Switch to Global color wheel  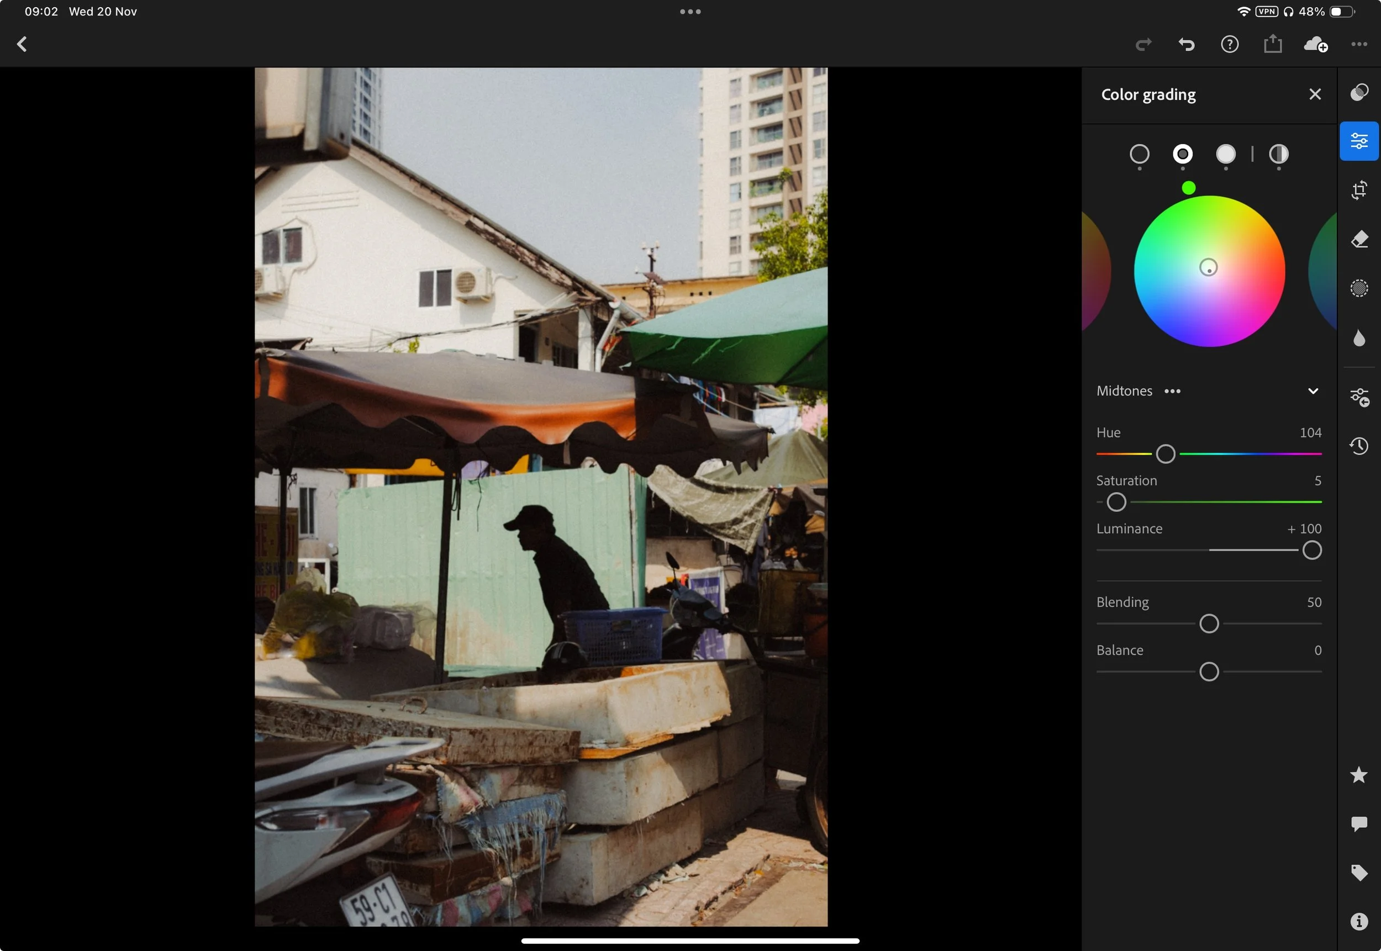click(x=1278, y=154)
